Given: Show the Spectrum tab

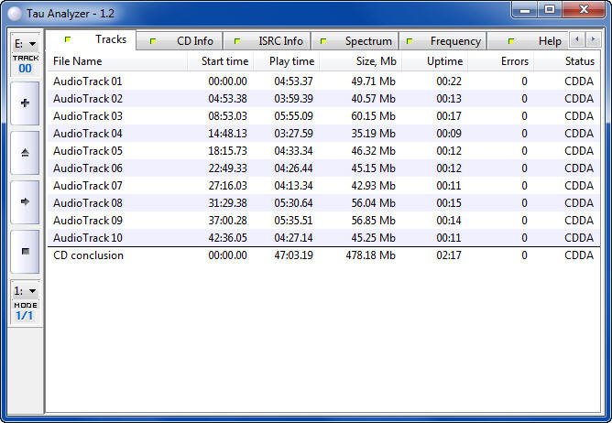Looking at the screenshot, I should pyautogui.click(x=358, y=41).
